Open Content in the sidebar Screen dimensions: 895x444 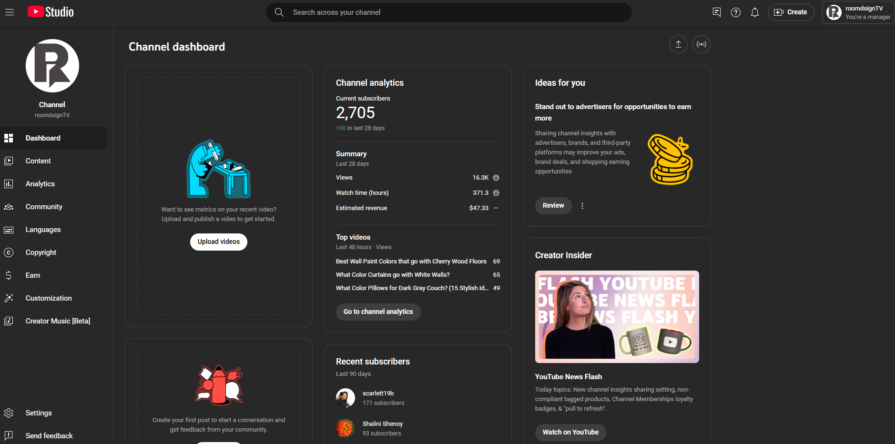[53, 161]
